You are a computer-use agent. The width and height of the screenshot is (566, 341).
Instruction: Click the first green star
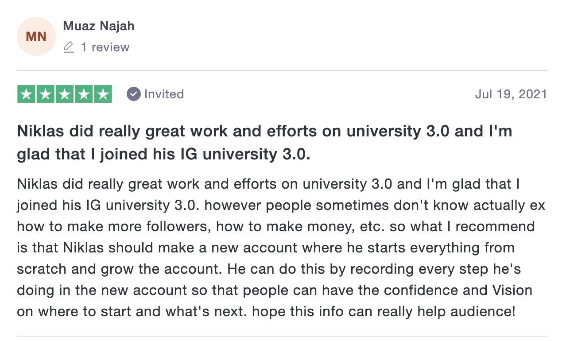(x=27, y=94)
